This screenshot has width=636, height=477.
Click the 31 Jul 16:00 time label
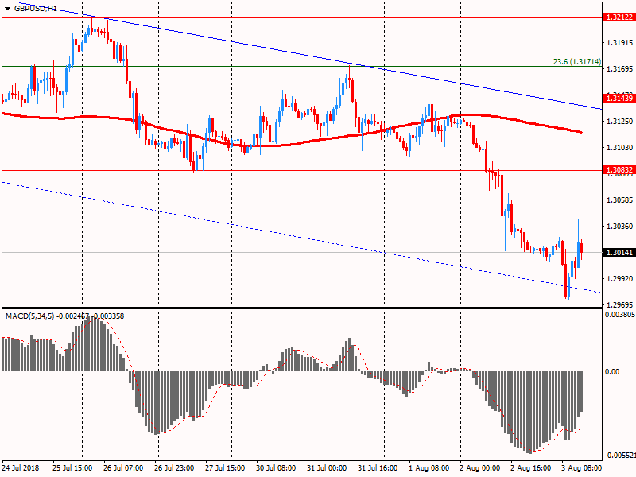pos(378,468)
